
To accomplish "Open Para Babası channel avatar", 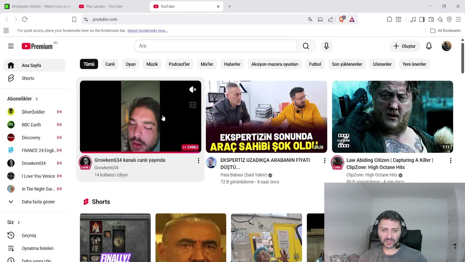I will [211, 163].
